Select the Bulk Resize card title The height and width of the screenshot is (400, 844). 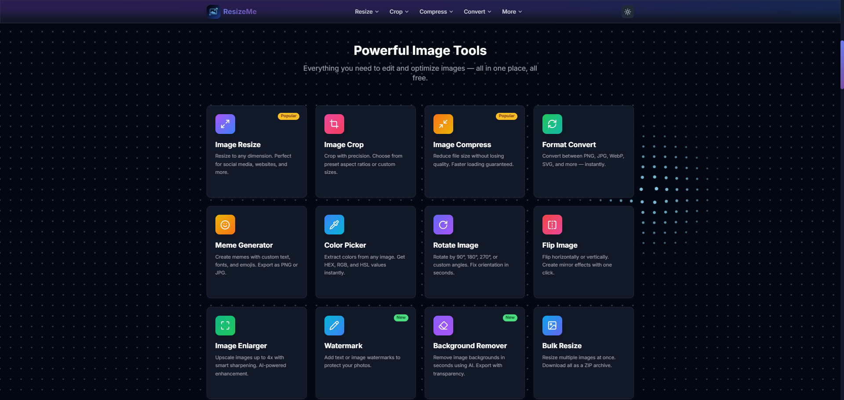click(562, 346)
